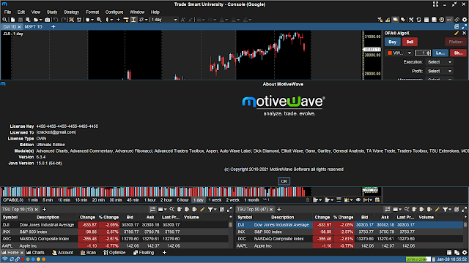Add a new chart tab with plus

53,27
